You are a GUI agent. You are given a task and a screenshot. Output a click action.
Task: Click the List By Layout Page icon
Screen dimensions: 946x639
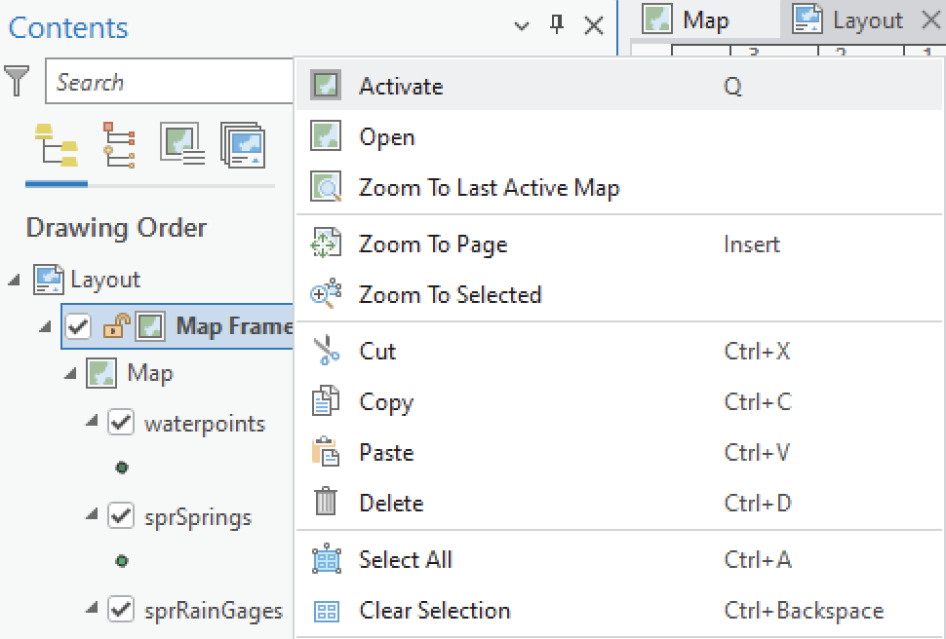(x=243, y=144)
